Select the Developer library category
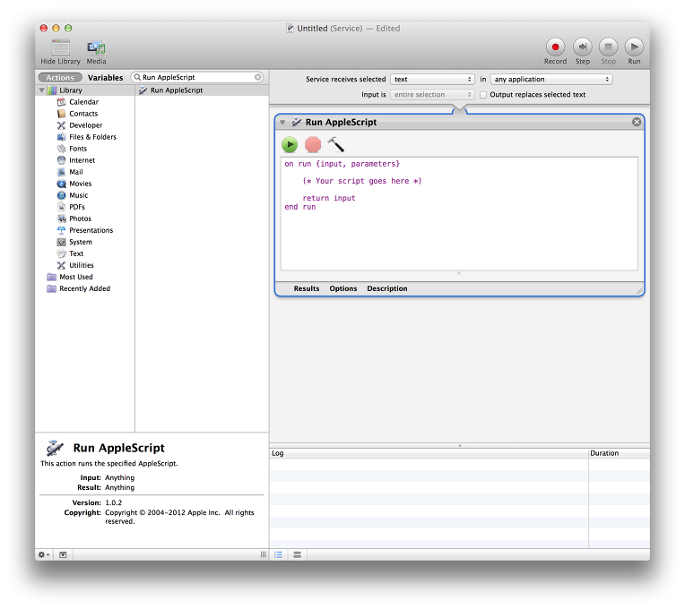Viewport: 685px width, 609px height. coord(86,125)
